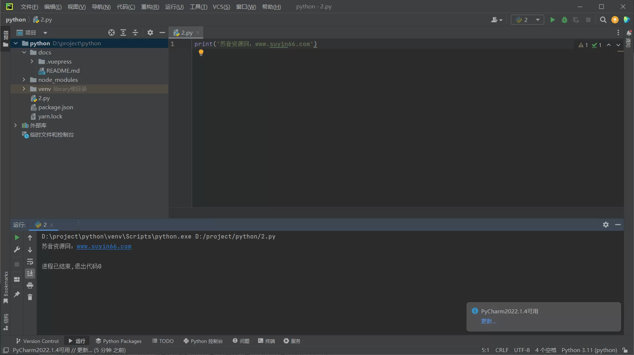
Task: Toggle scroll to end in console output
Action: (30, 273)
